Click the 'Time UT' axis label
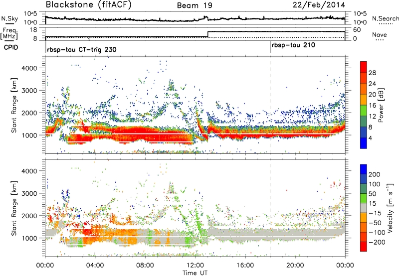 tap(195, 273)
